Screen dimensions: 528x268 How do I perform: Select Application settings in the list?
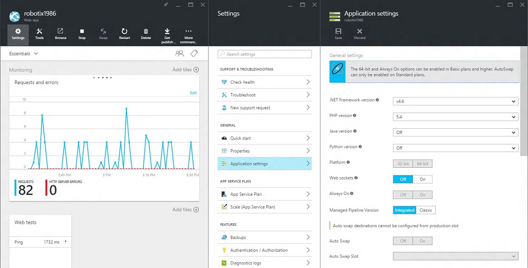264,164
